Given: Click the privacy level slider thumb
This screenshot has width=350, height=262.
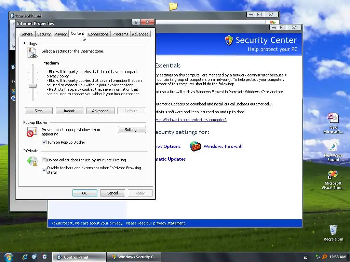Looking at the screenshot, I should click(x=33, y=86).
